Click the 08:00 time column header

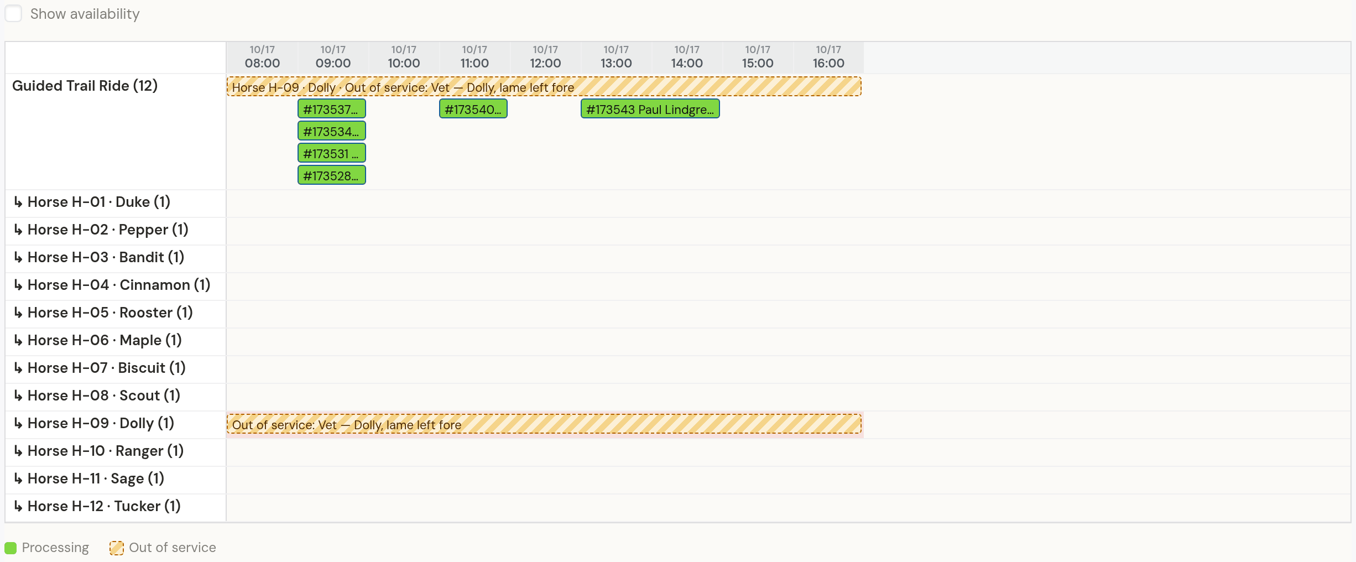tap(262, 58)
